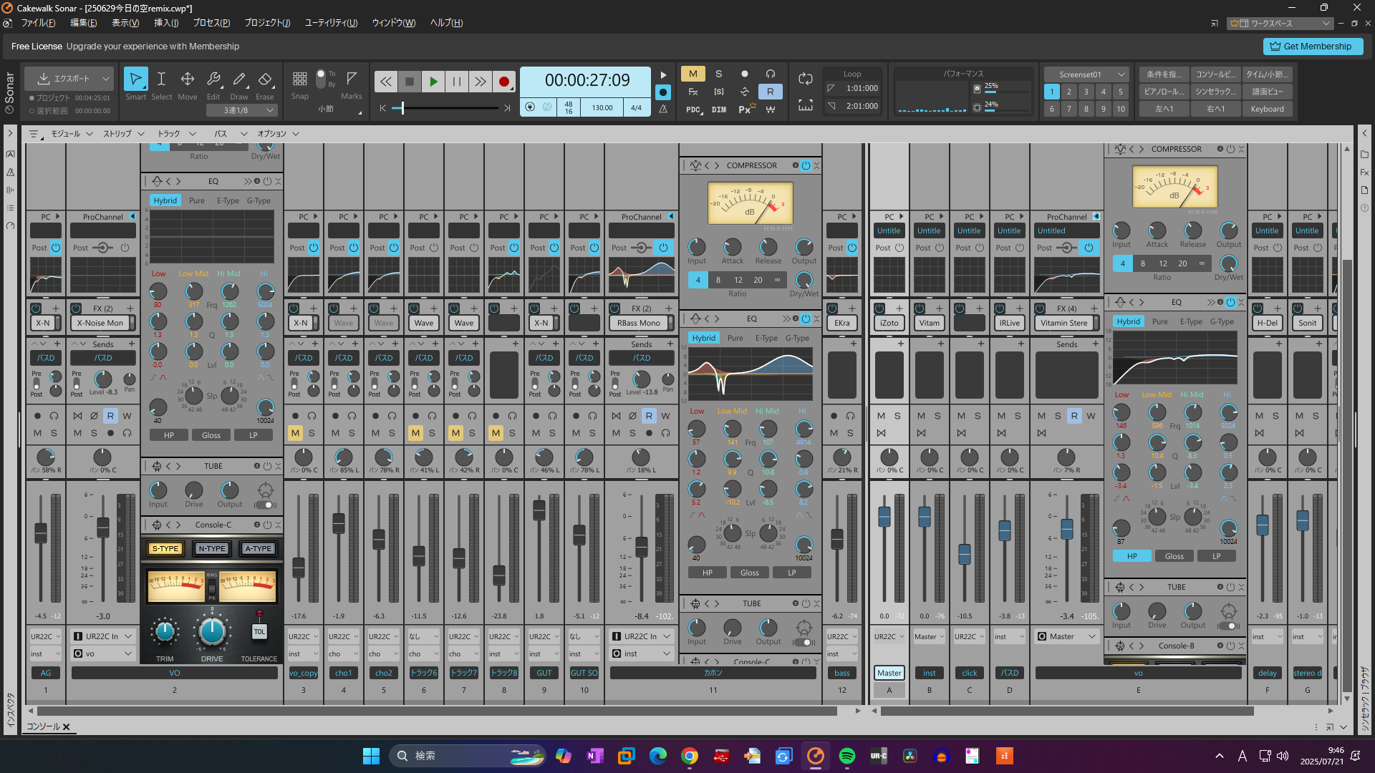Choose the Erase tool

[264, 84]
